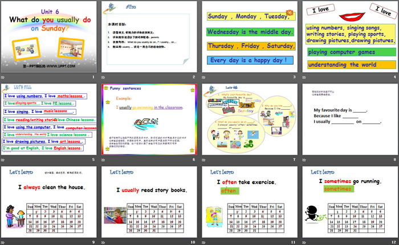Image resolution: width=399 pixels, height=245 pixels.
Task: Select slide 11 'I often take exercise'
Action: tap(250, 202)
